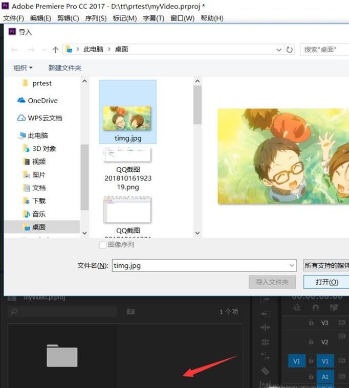Click navigation pane scroll down arrow
The height and width of the screenshot is (388, 349).
(84, 233)
